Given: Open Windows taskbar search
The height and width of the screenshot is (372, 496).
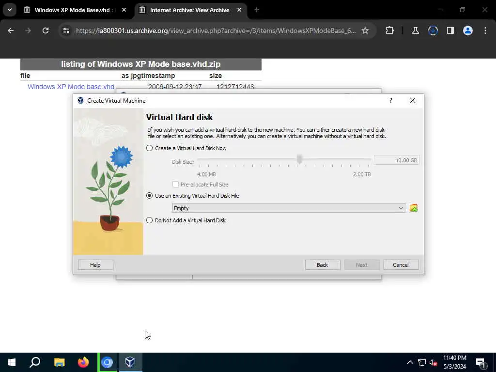Looking at the screenshot, I should [35, 362].
